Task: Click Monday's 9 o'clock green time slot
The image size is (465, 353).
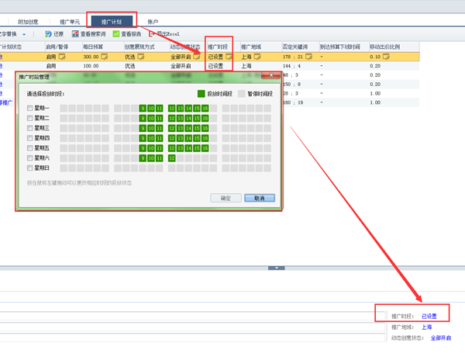Action: 143,108
